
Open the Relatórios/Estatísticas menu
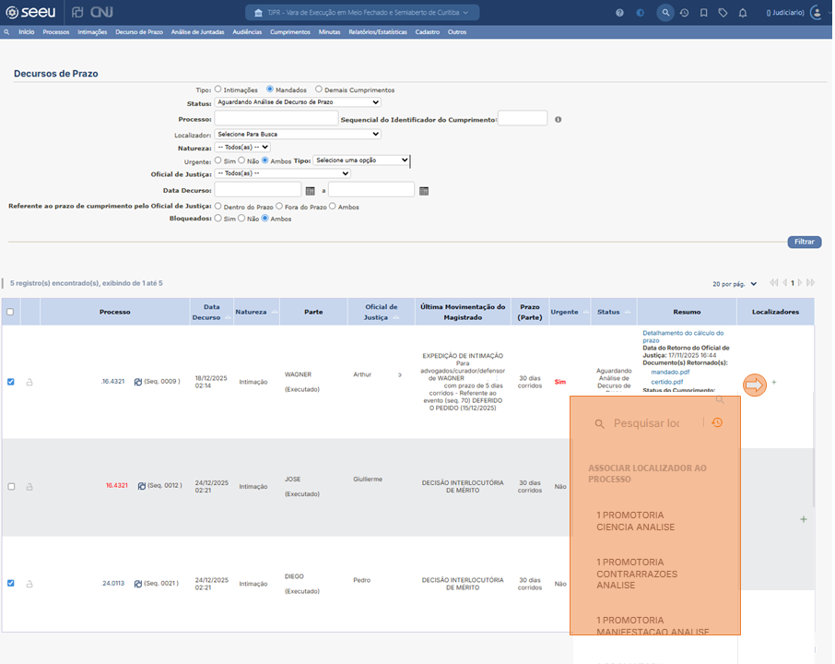point(377,32)
